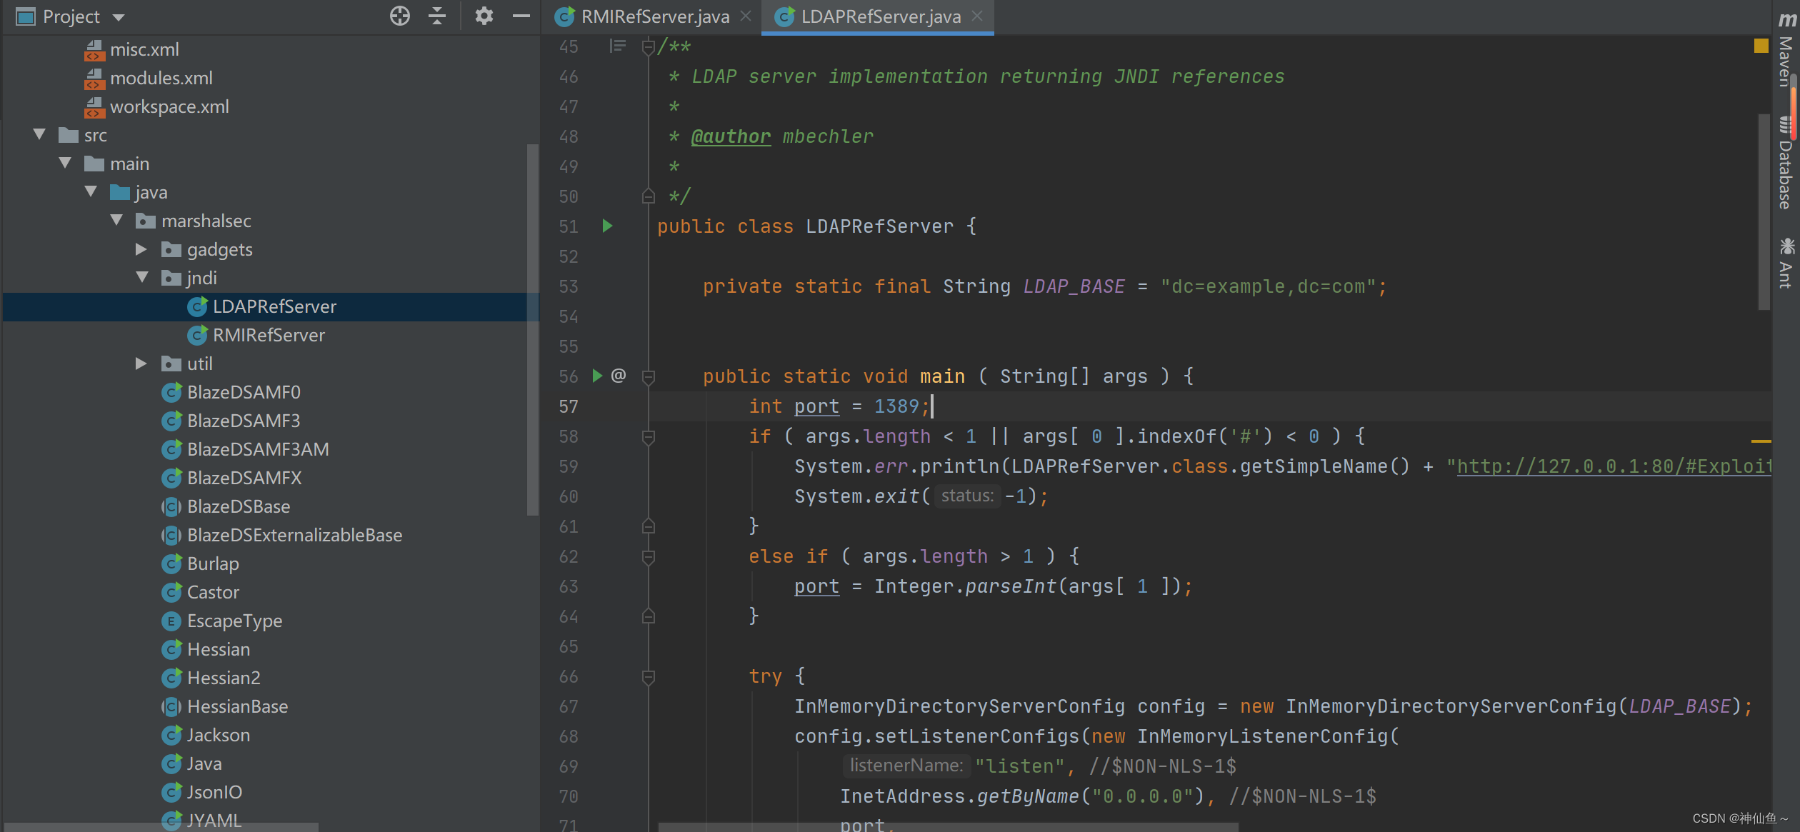Select RMIRefServer in project tree
Screen dimensions: 1800x832
tap(269, 335)
